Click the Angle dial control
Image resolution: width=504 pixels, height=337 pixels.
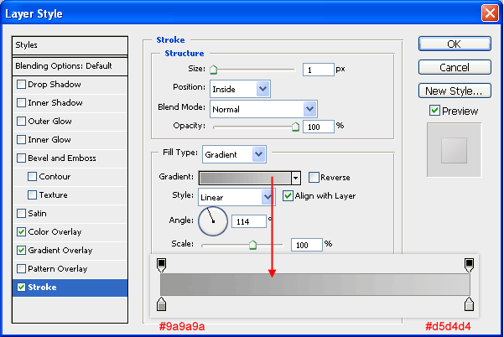[x=212, y=220]
